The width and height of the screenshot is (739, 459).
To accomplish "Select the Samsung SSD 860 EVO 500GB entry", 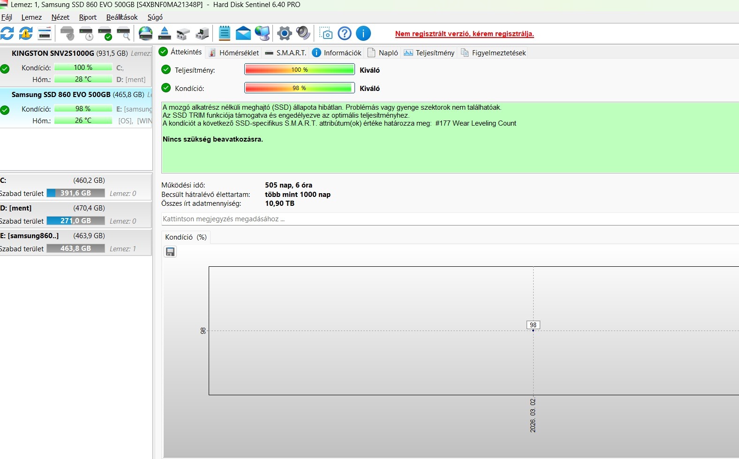I will (76, 108).
